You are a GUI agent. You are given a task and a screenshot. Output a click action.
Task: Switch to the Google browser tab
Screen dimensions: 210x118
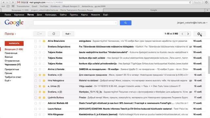click(154, 10)
